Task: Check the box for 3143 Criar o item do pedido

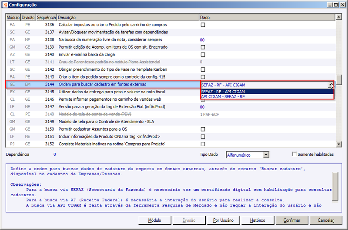Action: pos(203,77)
